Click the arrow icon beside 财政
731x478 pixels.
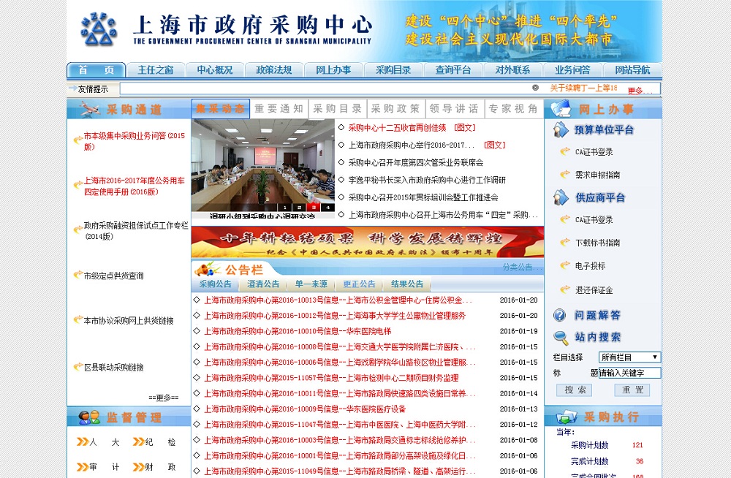click(138, 467)
